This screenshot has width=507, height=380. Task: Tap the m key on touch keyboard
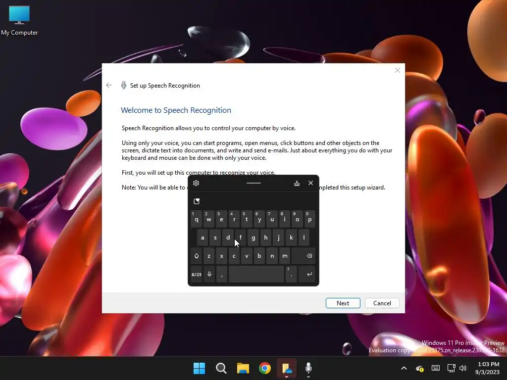pyautogui.click(x=285, y=256)
